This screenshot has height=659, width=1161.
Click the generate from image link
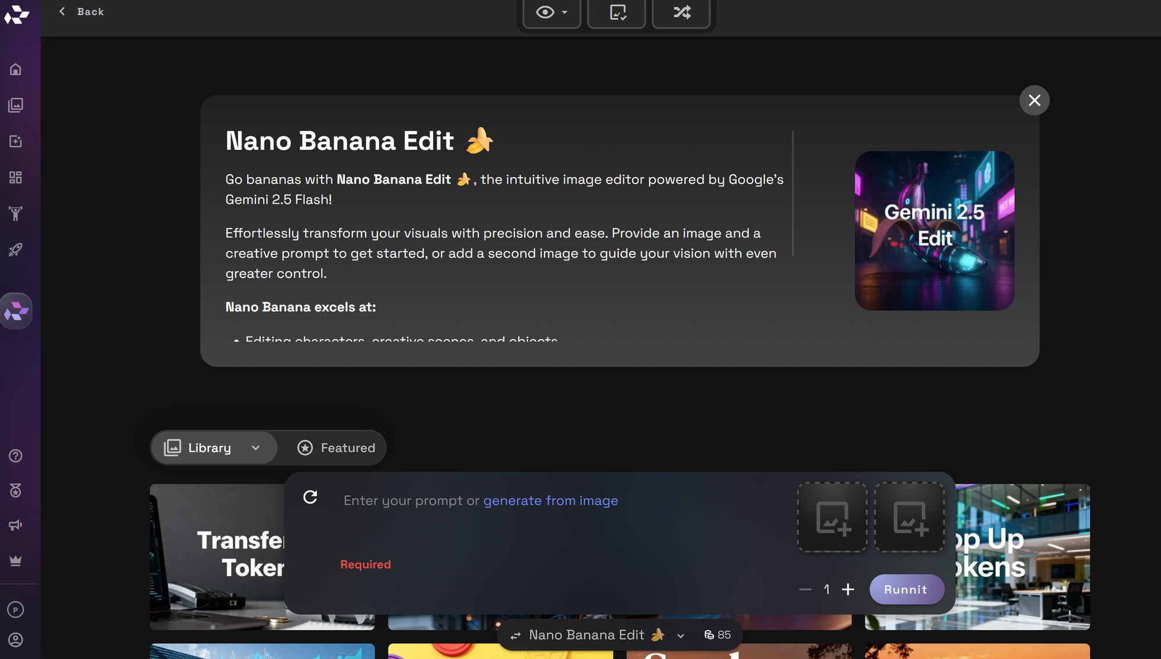(550, 500)
